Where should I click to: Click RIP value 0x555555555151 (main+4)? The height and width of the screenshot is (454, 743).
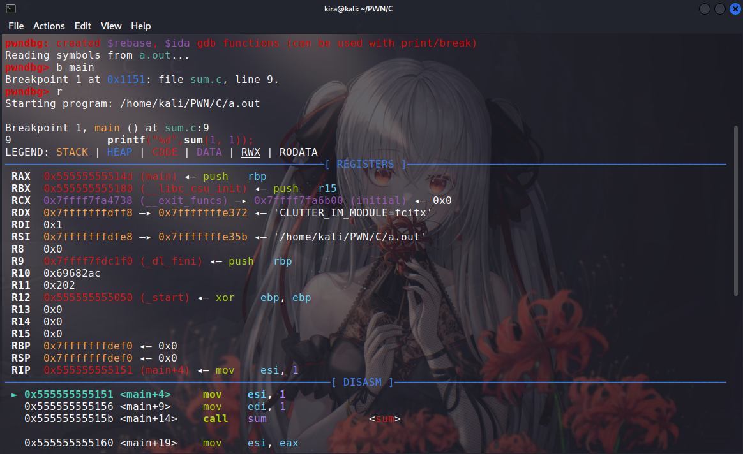[x=117, y=370]
